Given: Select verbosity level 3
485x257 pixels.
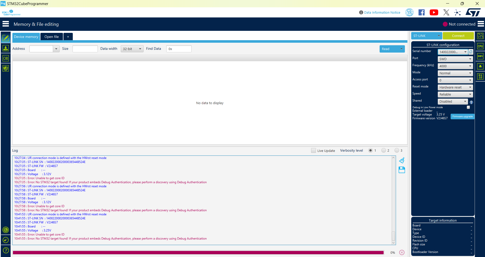Looking at the screenshot, I should pyautogui.click(x=396, y=150).
